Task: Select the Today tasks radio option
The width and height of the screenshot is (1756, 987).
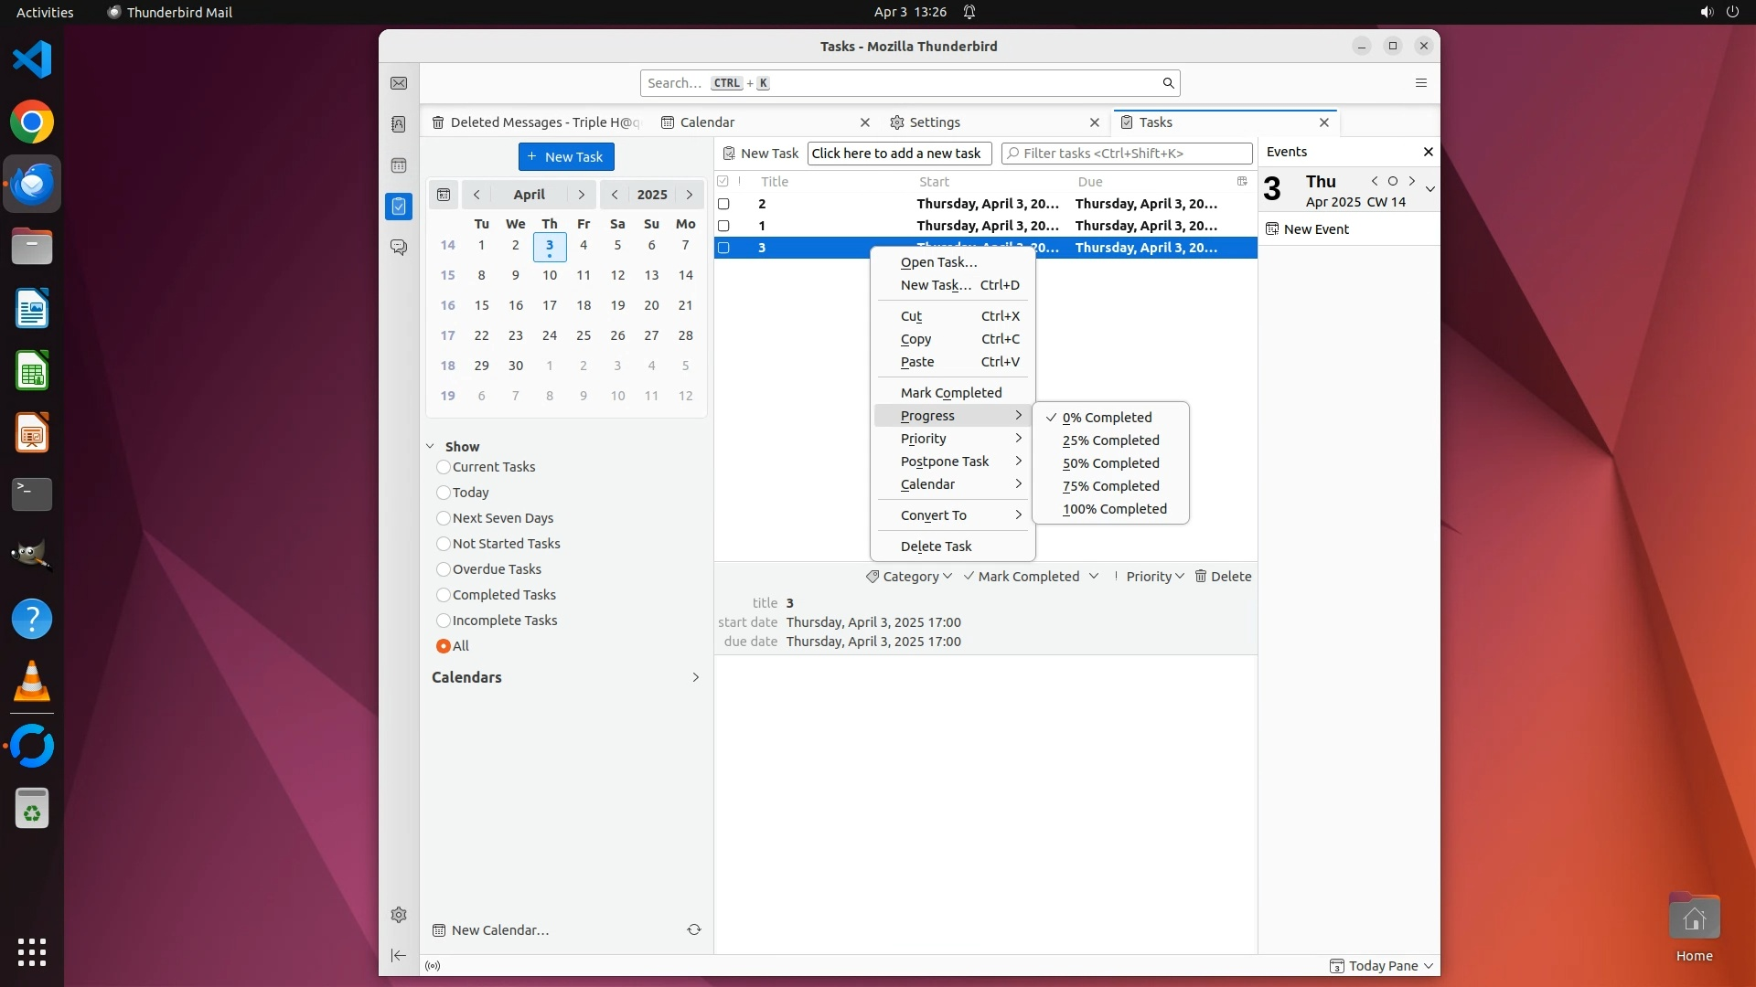Action: tap(444, 493)
